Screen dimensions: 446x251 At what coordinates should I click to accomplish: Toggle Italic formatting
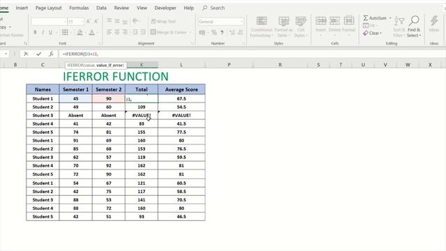pyautogui.click(x=43, y=32)
